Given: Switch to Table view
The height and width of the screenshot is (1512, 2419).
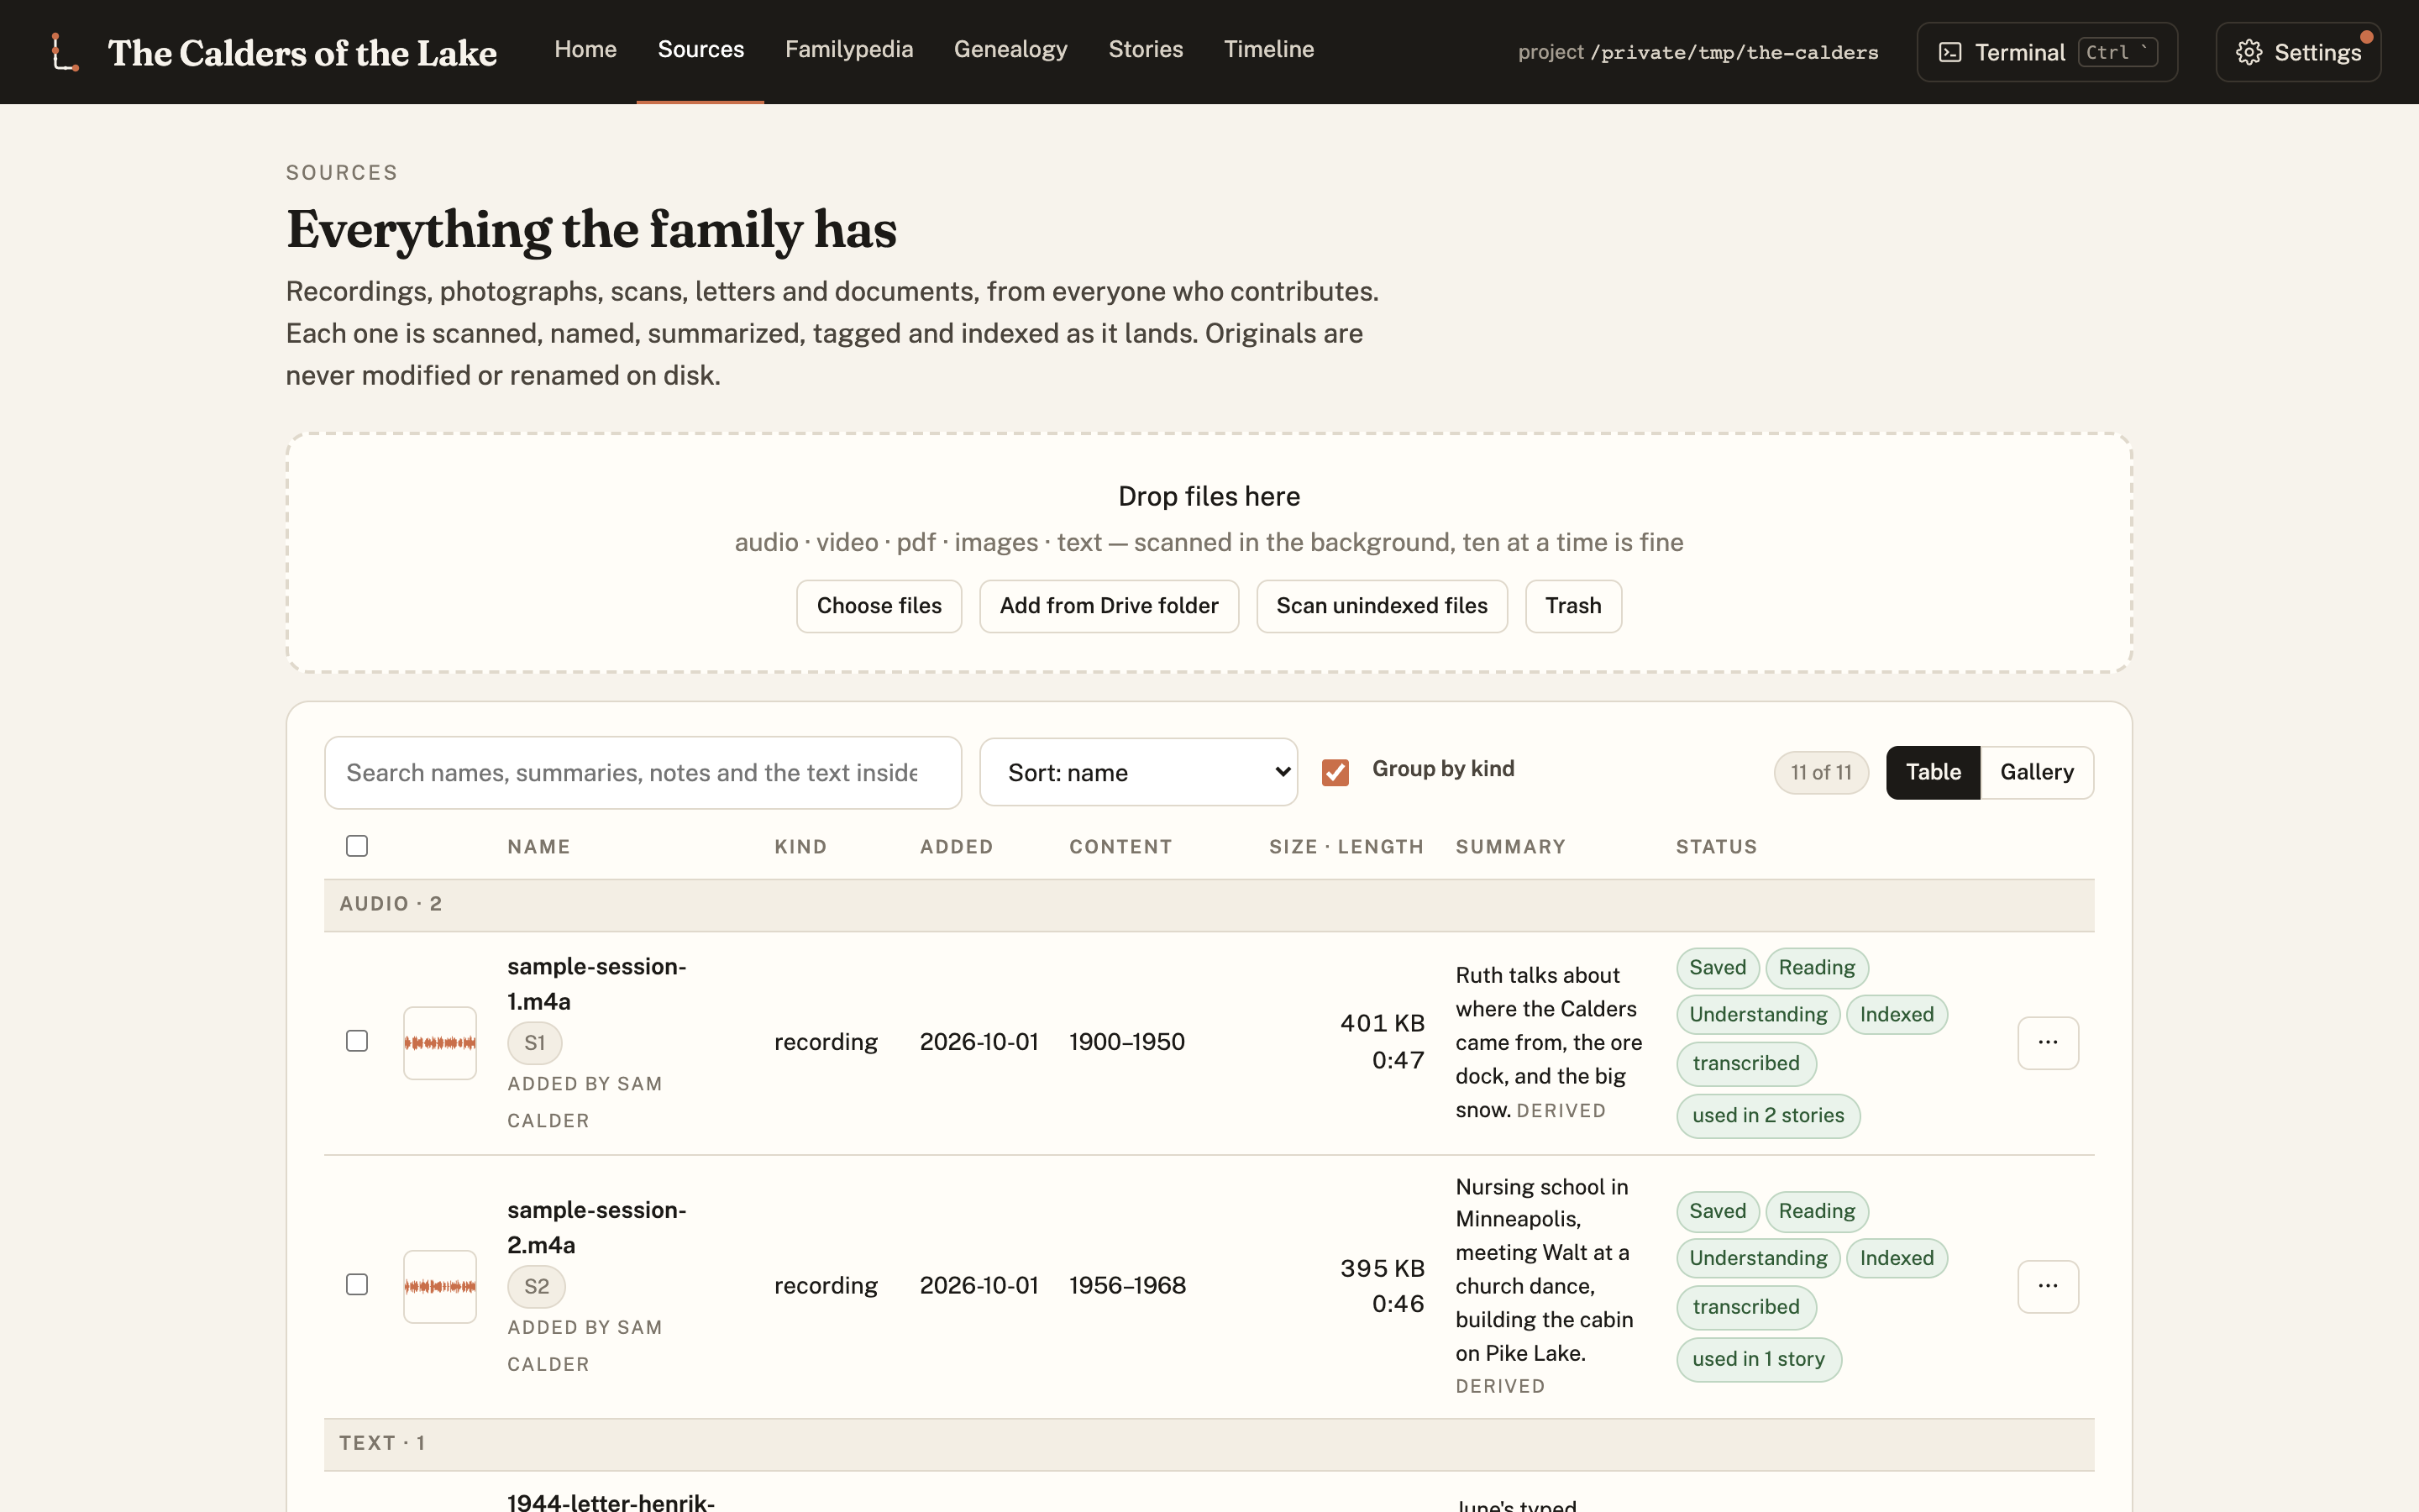Looking at the screenshot, I should (x=1932, y=772).
